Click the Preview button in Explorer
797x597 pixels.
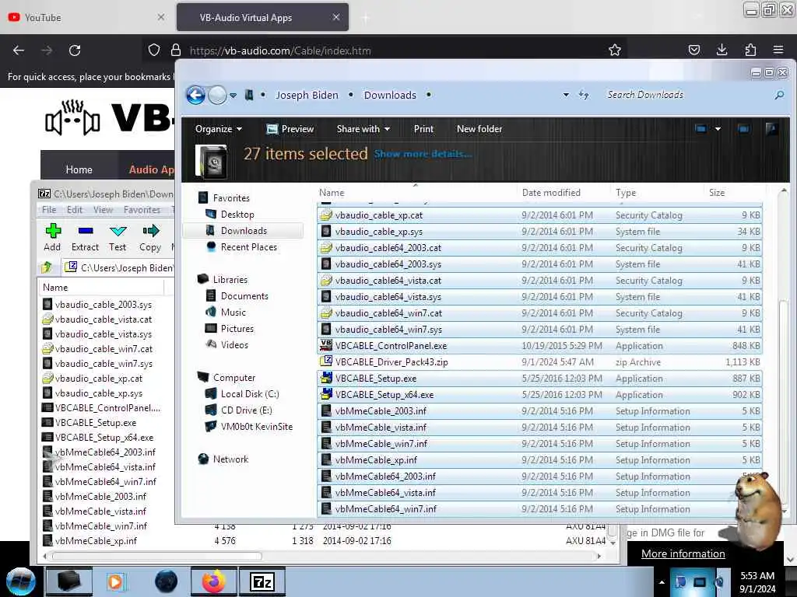tap(290, 129)
